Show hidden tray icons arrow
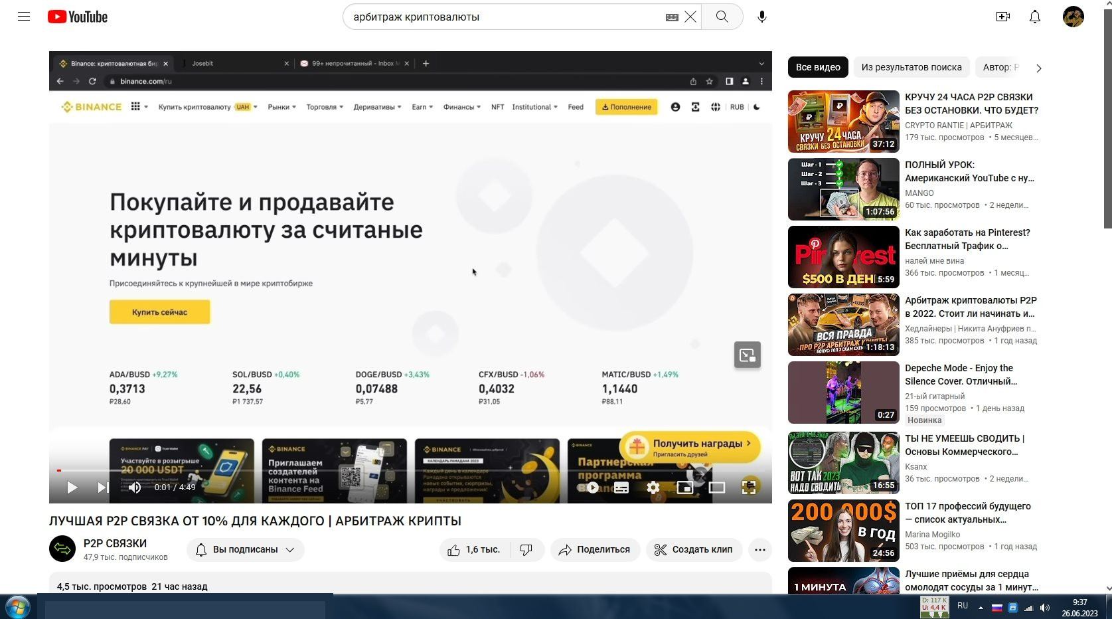Screen dimensions: 1112x619 tap(981, 608)
